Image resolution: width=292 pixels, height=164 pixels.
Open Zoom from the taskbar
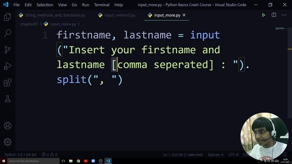(x=93, y=161)
